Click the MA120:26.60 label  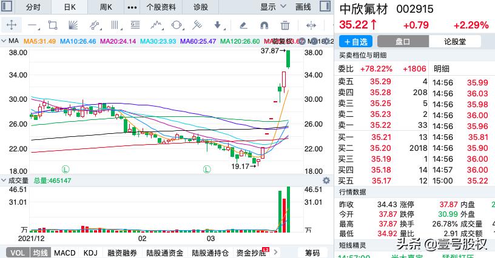240,41
